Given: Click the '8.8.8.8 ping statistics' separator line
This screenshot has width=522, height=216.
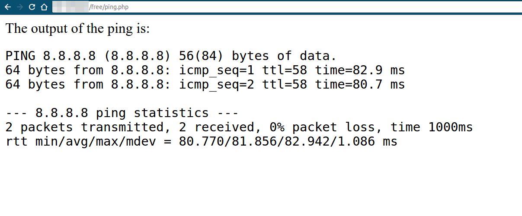Looking at the screenshot, I should [122, 113].
